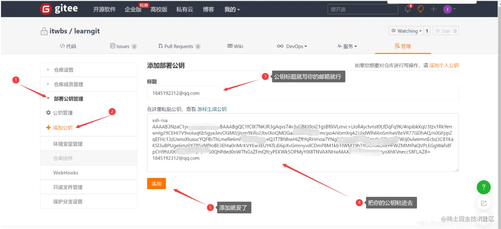Click the Watching count 1
The width and height of the screenshot is (501, 229).
[427, 31]
